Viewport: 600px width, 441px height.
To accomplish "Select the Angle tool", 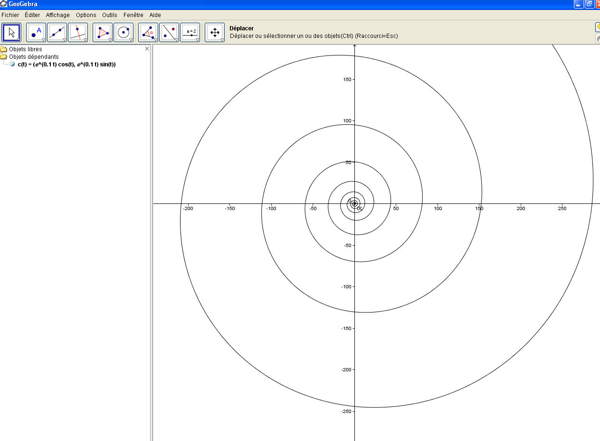I will [148, 33].
